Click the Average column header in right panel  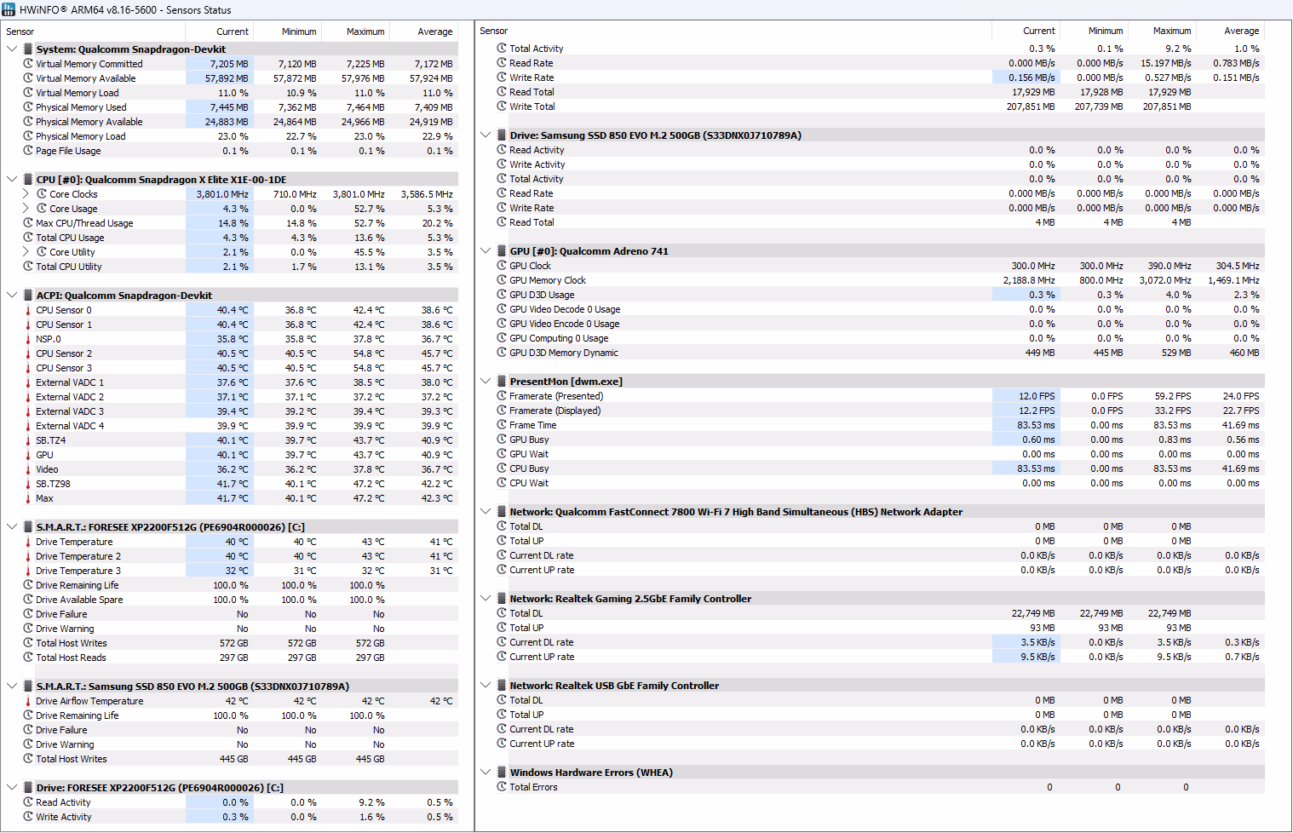[x=1241, y=31]
